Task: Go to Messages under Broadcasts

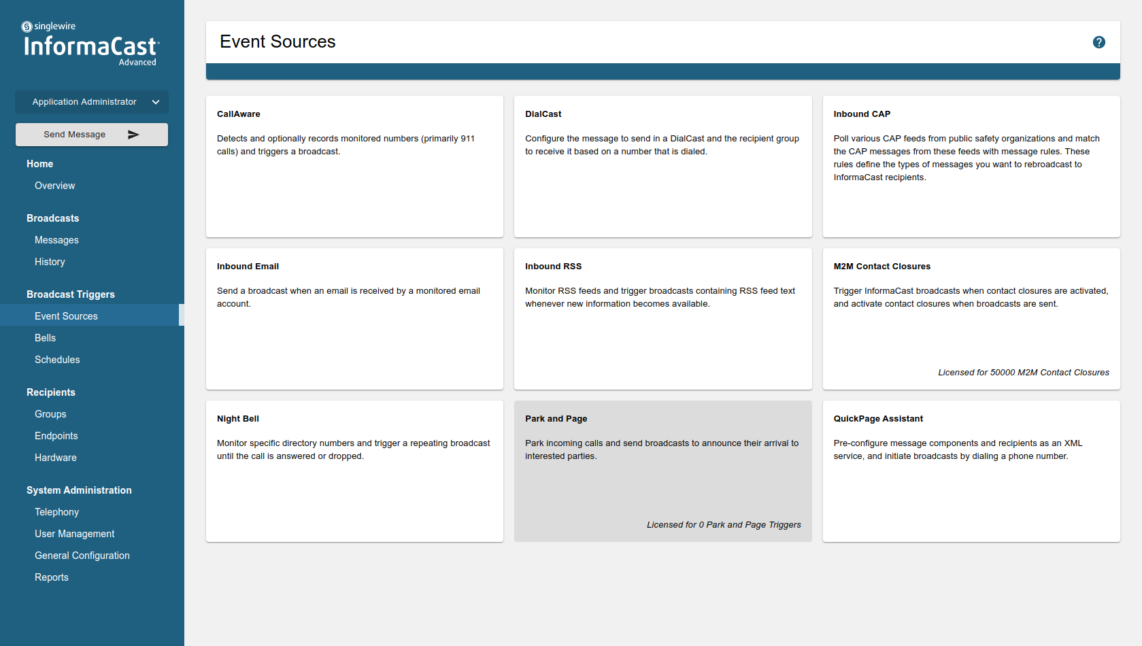Action: (56, 240)
